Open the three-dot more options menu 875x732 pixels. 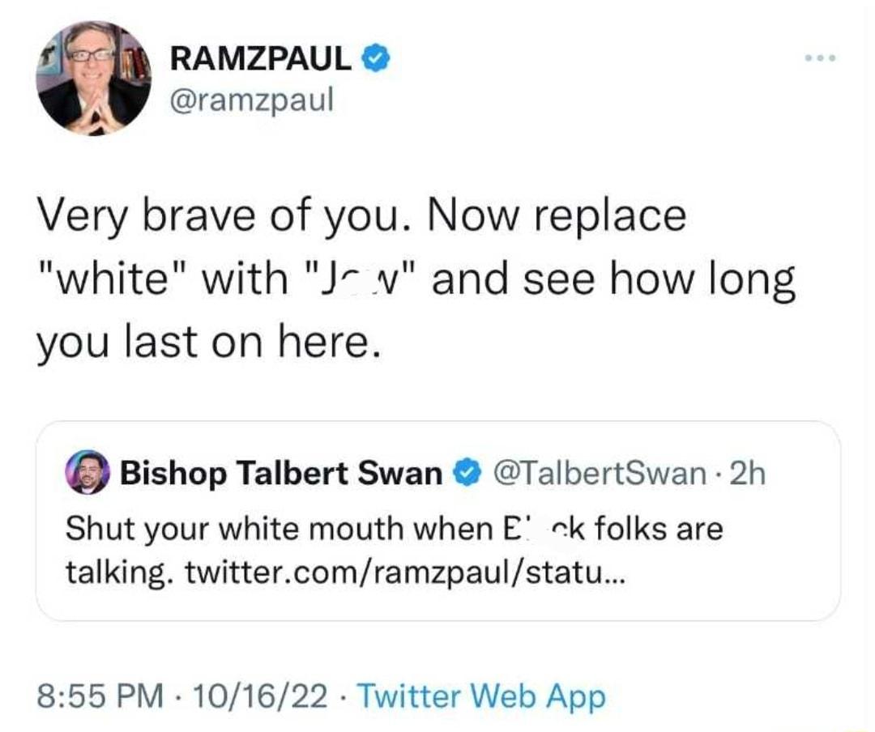point(818,58)
